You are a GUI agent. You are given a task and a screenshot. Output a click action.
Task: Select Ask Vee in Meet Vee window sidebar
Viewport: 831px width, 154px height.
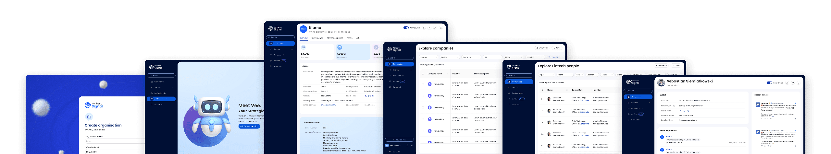161,99
